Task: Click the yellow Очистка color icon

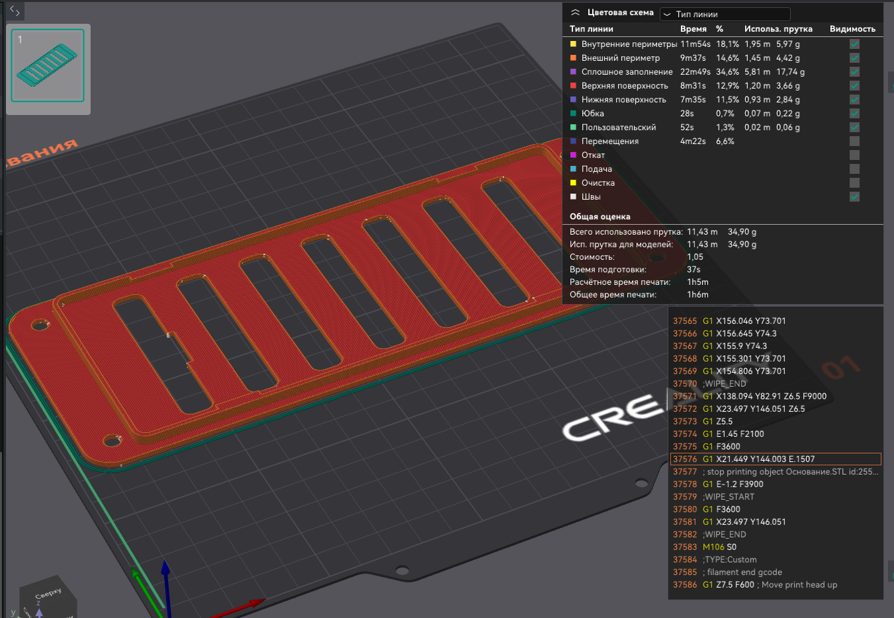Action: 573,183
